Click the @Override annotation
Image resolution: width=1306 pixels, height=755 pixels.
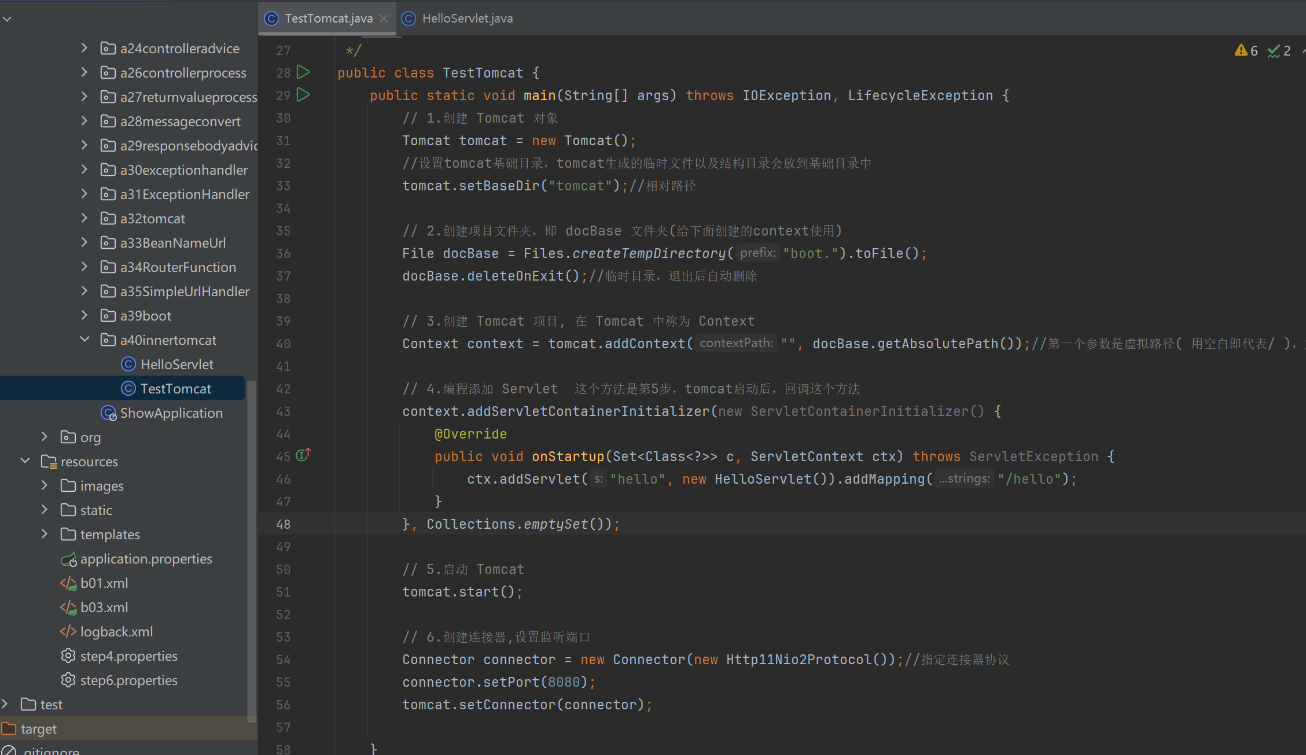[x=470, y=434]
